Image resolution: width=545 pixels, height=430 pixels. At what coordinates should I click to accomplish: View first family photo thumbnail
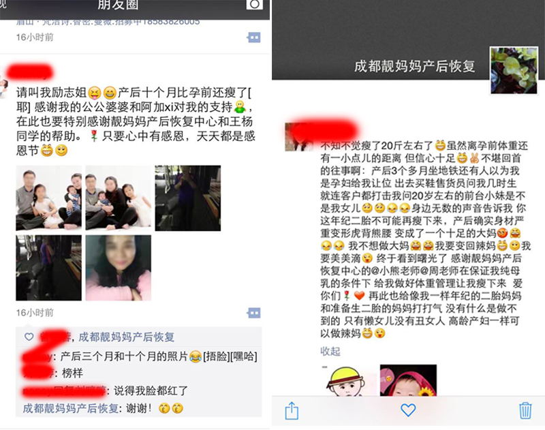48,198
